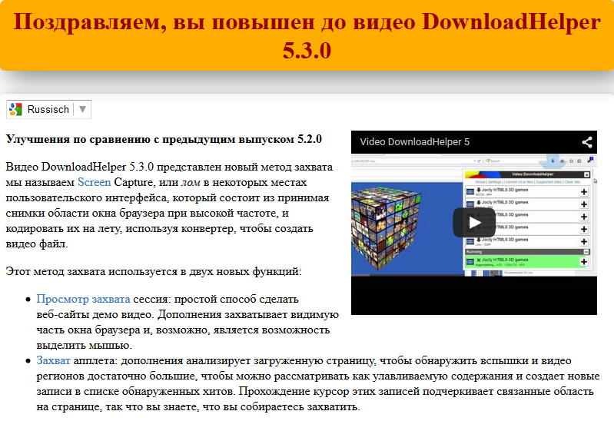Click the italic word 'лом' in the paragraph

tap(191, 183)
